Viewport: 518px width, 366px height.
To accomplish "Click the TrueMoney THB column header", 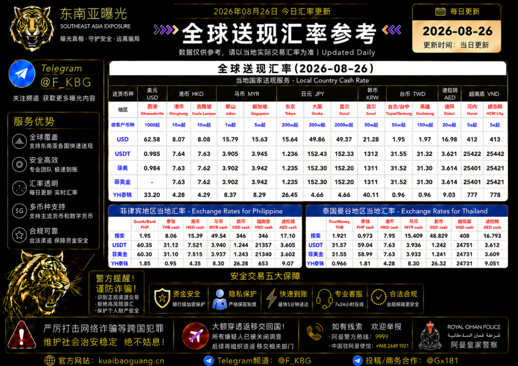I will click(x=339, y=224).
